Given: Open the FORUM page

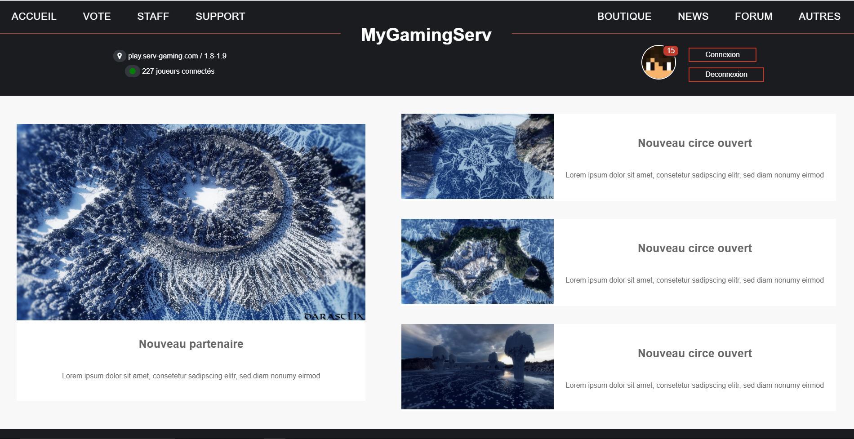Looking at the screenshot, I should tap(754, 16).
